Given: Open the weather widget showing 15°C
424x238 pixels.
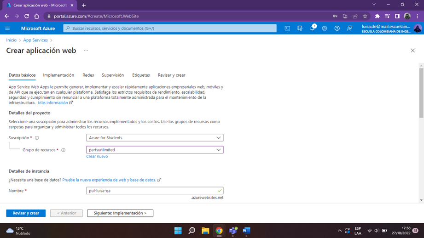Looking at the screenshot, I should coord(18,231).
